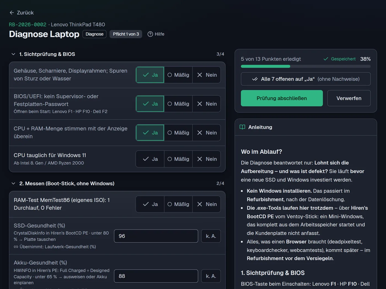Choose Ja for BIOS/UEFI password check
Viewport: 386px width, 289px height.
tap(150, 104)
